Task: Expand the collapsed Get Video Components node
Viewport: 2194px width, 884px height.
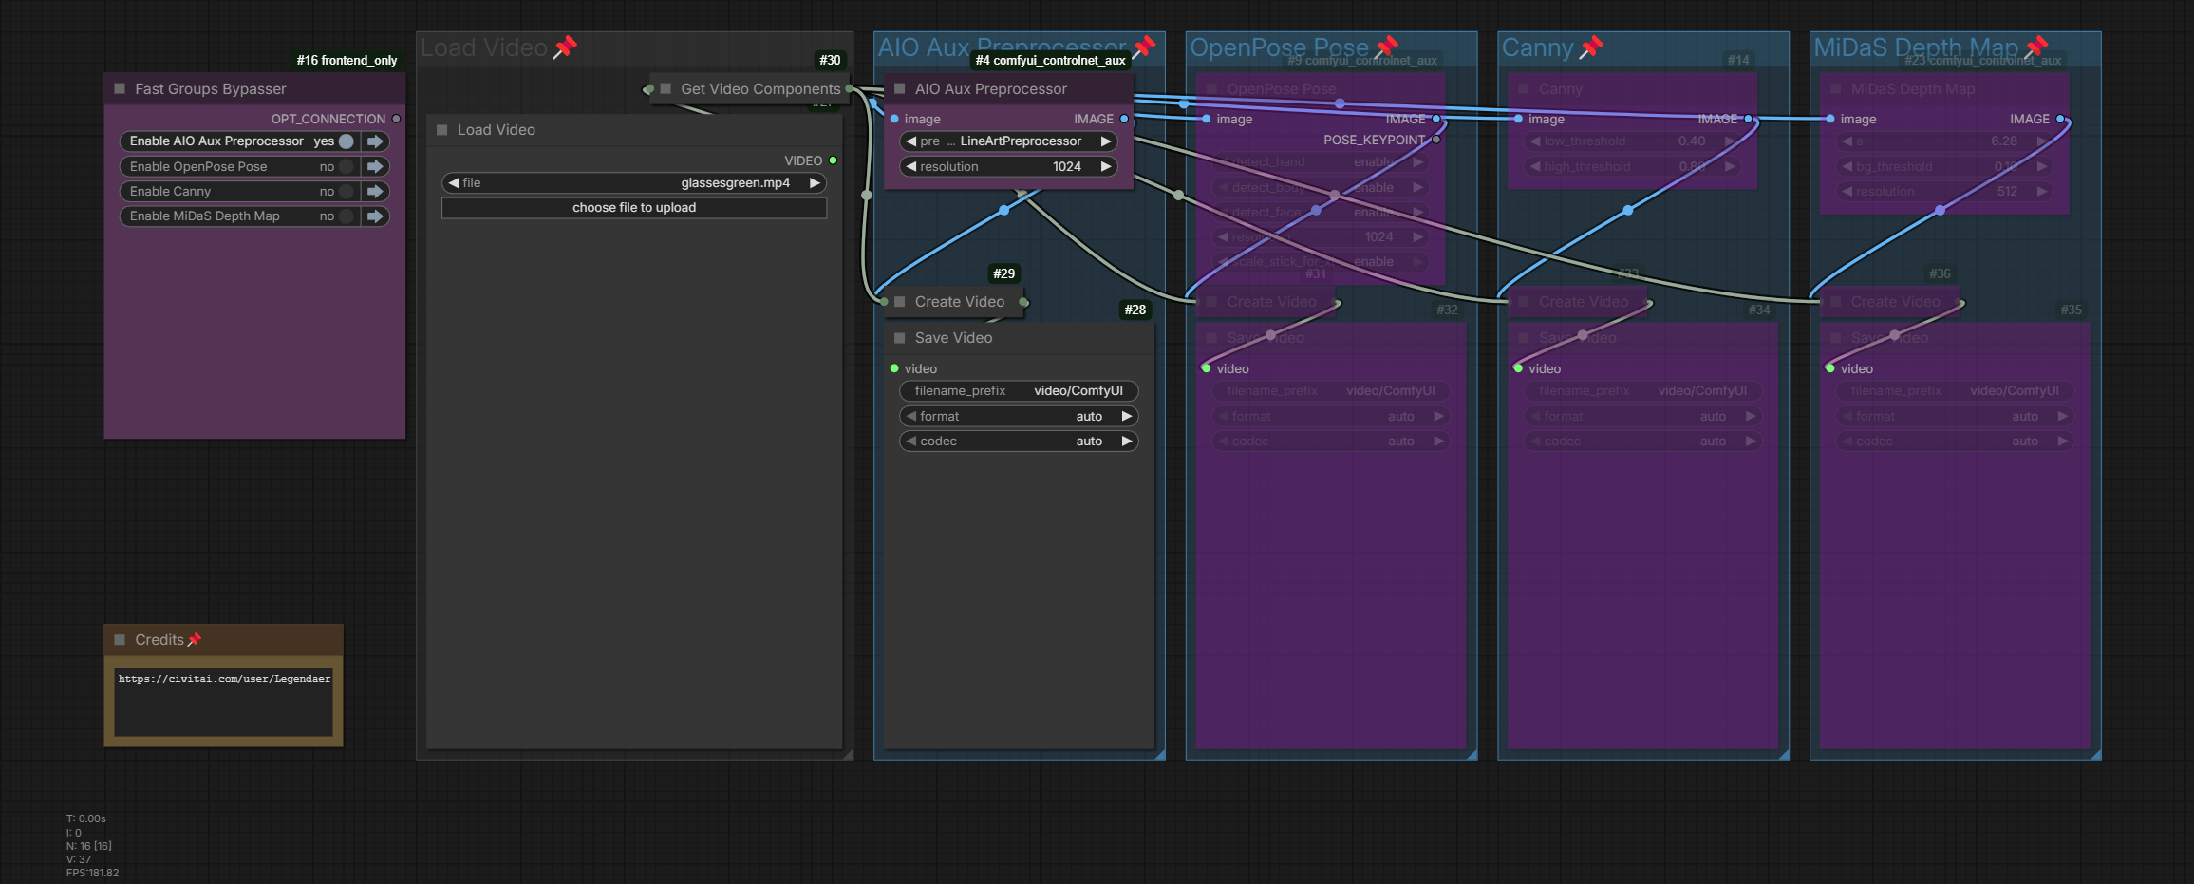Action: (x=666, y=88)
